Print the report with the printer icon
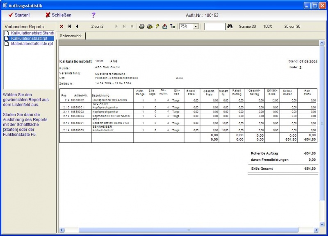This screenshot has height=236, width=328. [142, 26]
